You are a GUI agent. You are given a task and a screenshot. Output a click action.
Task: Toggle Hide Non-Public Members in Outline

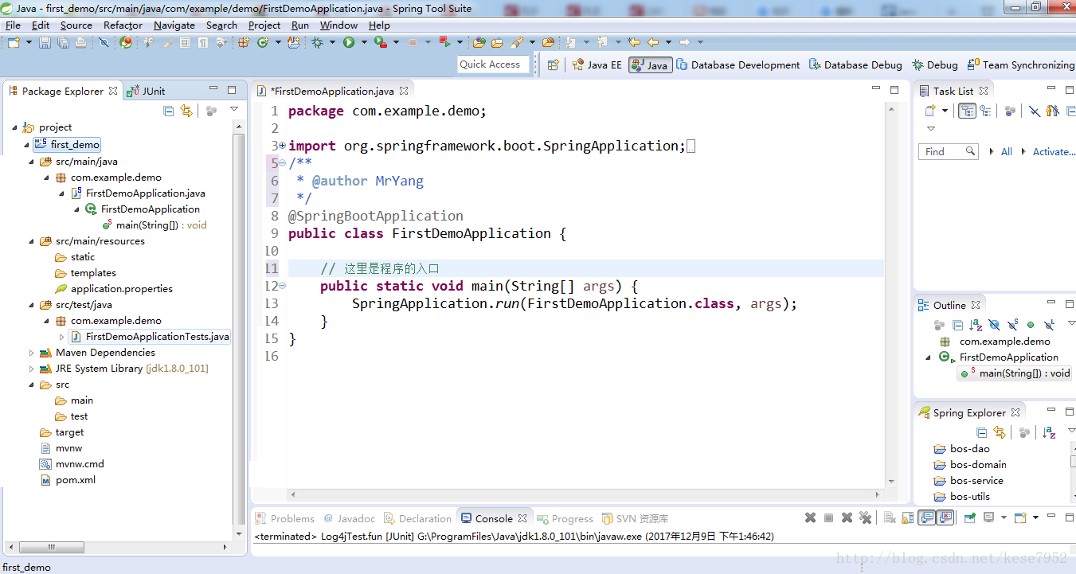click(x=1031, y=325)
